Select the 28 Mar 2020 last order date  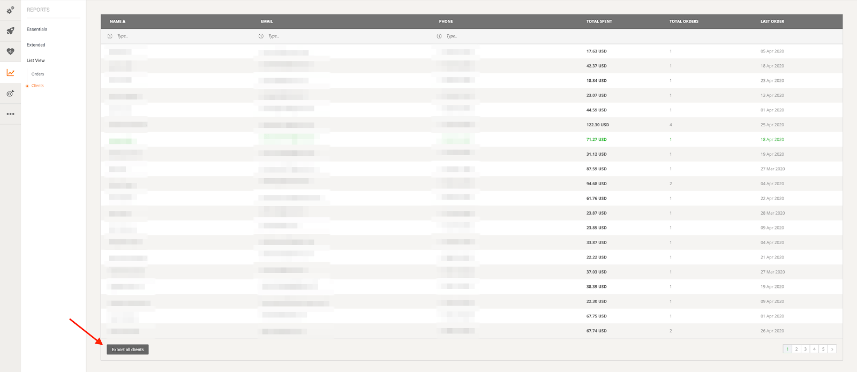tap(772, 213)
